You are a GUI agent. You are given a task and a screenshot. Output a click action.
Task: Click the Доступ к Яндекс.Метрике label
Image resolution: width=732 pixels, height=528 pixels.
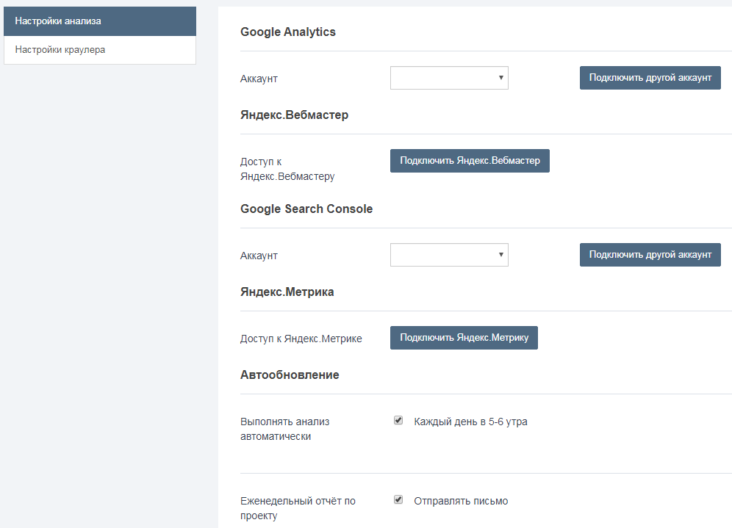click(301, 339)
